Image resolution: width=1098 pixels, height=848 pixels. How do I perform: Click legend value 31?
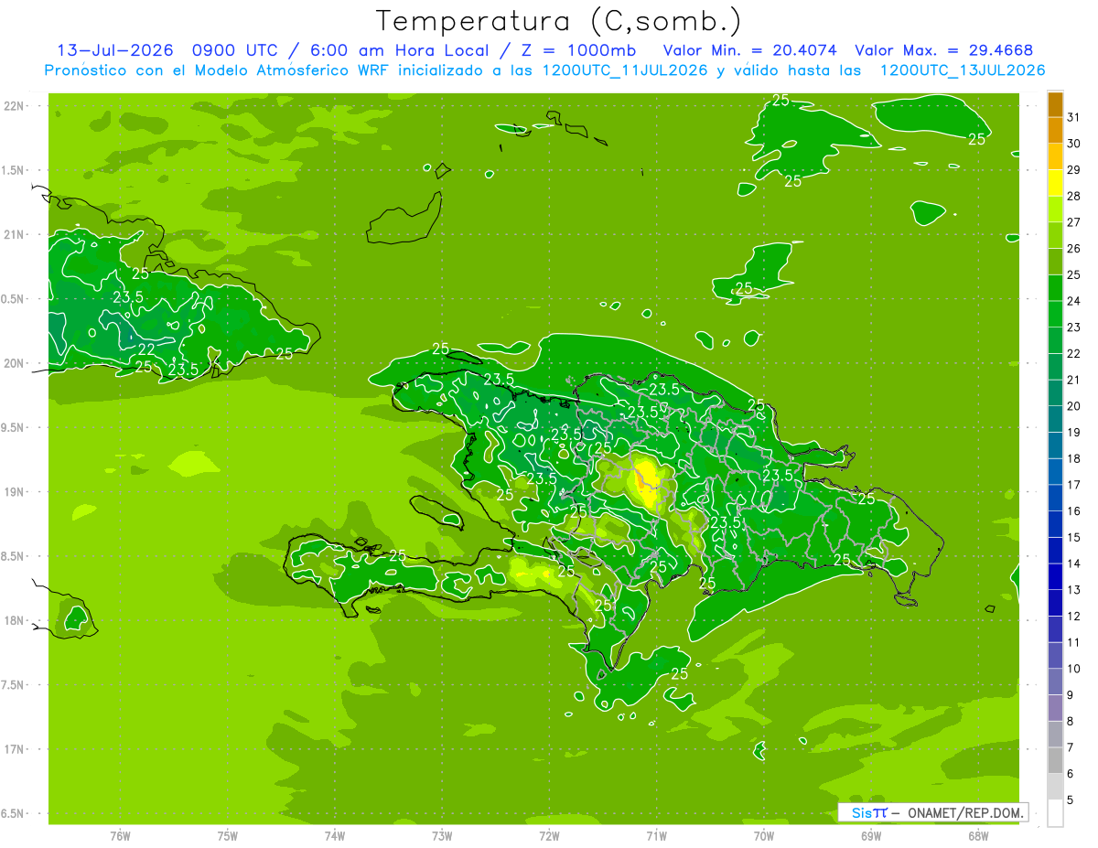[1073, 117]
